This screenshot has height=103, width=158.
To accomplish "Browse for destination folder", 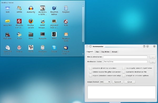I will [x=152, y=62].
